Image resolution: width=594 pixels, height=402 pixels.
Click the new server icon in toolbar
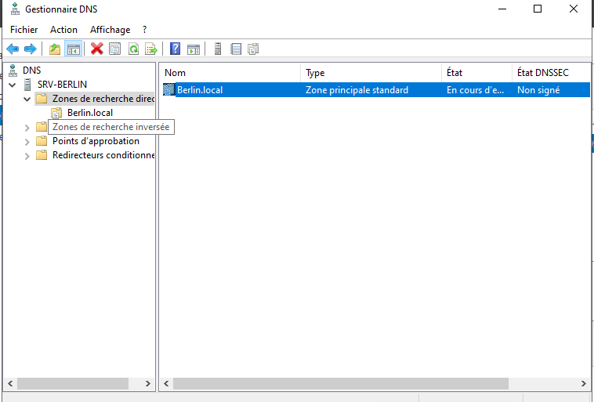(217, 49)
